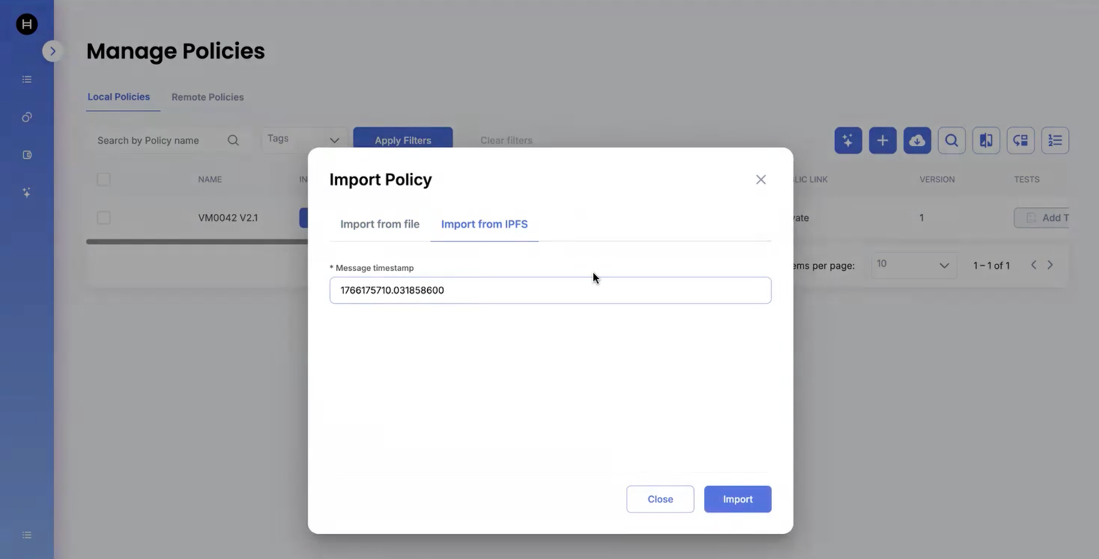
Task: Click the numbered list icon in the toolbar
Action: point(1055,141)
